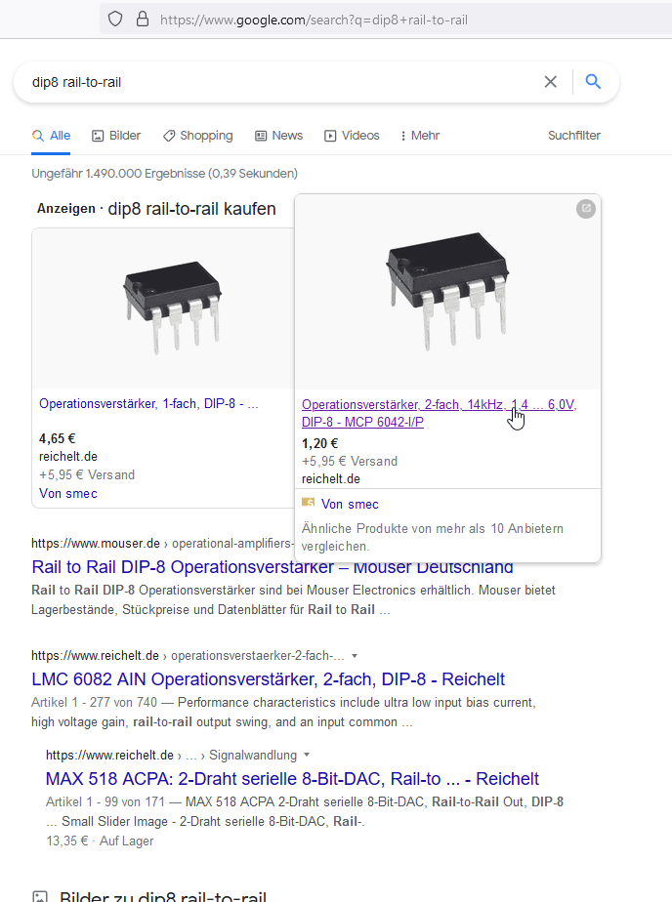
Task: Expand dropdown arrow next to Signalwandlung breadcrumb
Action: [307, 755]
